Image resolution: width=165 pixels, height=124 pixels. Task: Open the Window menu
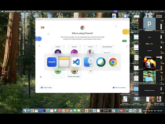(x=34, y=11)
